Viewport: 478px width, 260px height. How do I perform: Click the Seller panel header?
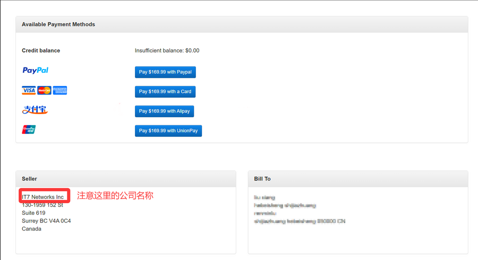click(29, 179)
